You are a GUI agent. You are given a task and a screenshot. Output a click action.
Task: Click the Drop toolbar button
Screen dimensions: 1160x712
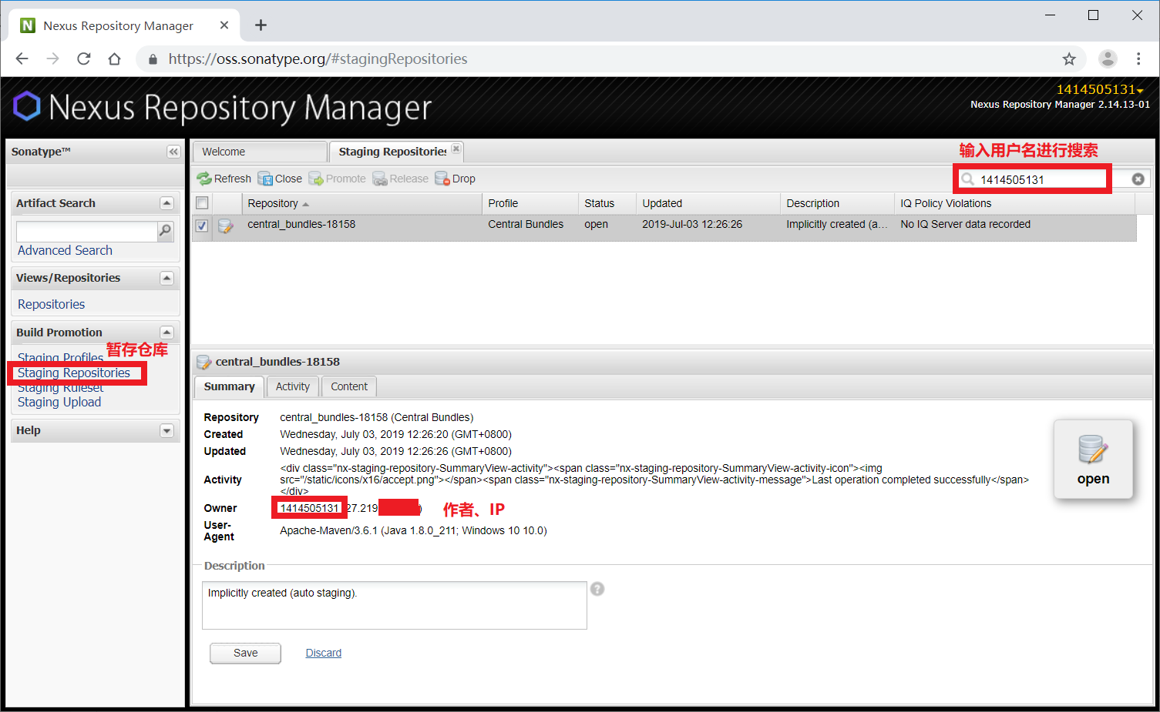coord(456,179)
